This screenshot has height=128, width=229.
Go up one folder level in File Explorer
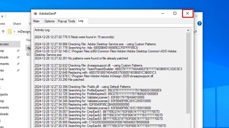(3, 31)
